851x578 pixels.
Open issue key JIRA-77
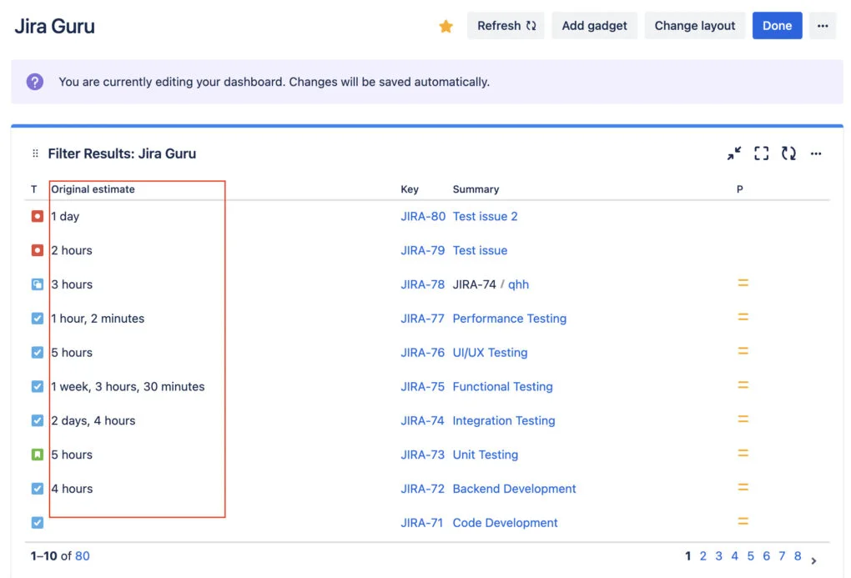coord(422,319)
